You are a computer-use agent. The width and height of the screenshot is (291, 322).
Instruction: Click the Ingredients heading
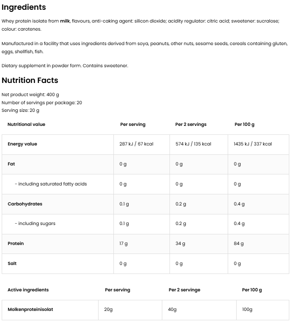click(x=24, y=7)
